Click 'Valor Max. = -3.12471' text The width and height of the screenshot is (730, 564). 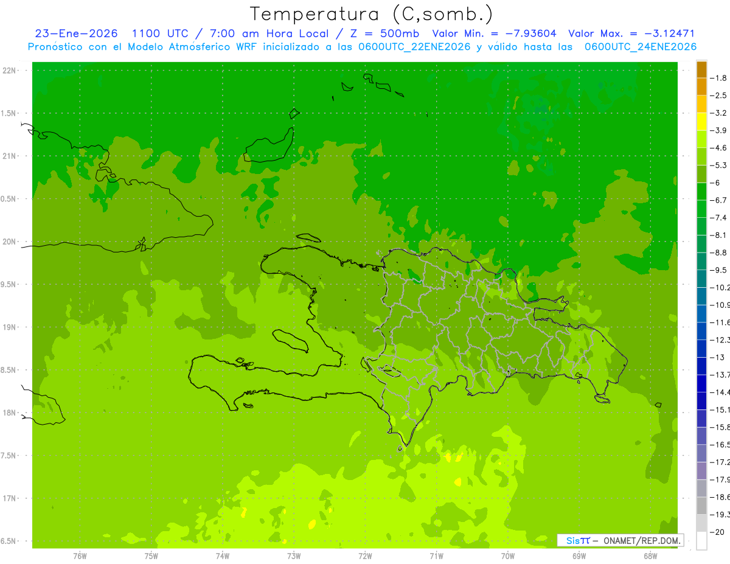tap(631, 33)
